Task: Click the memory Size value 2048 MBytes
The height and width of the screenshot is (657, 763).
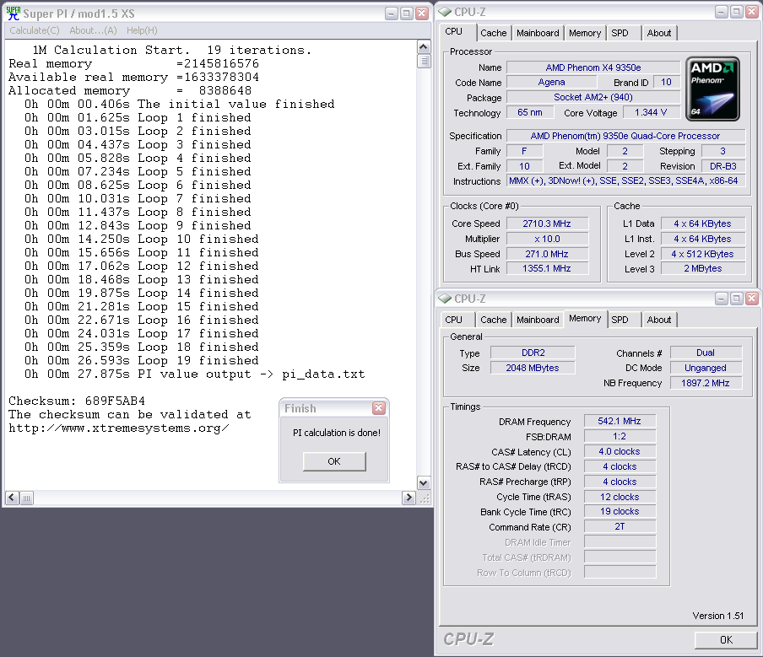Action: pyautogui.click(x=533, y=368)
